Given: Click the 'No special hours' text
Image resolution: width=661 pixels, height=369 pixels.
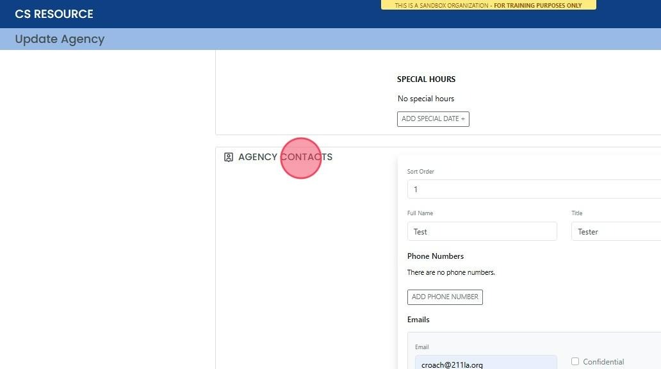Looking at the screenshot, I should coord(426,99).
